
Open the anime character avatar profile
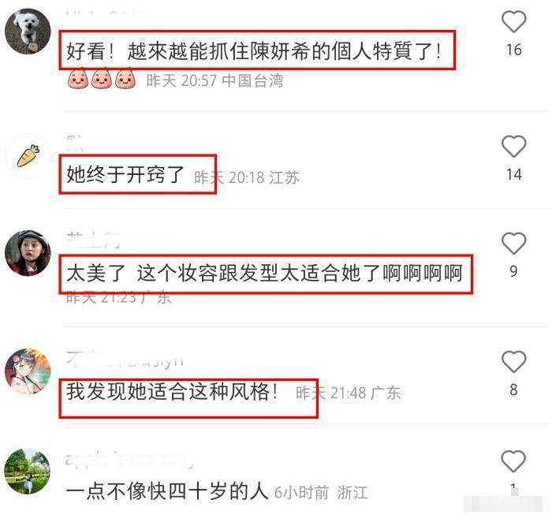pos(28,371)
